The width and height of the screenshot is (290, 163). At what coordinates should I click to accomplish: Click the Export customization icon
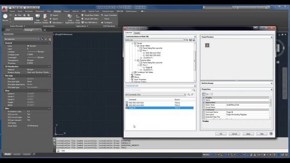tap(51, 19)
